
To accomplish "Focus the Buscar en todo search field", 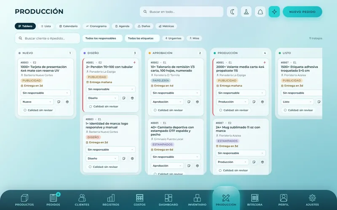I will (182, 12).
